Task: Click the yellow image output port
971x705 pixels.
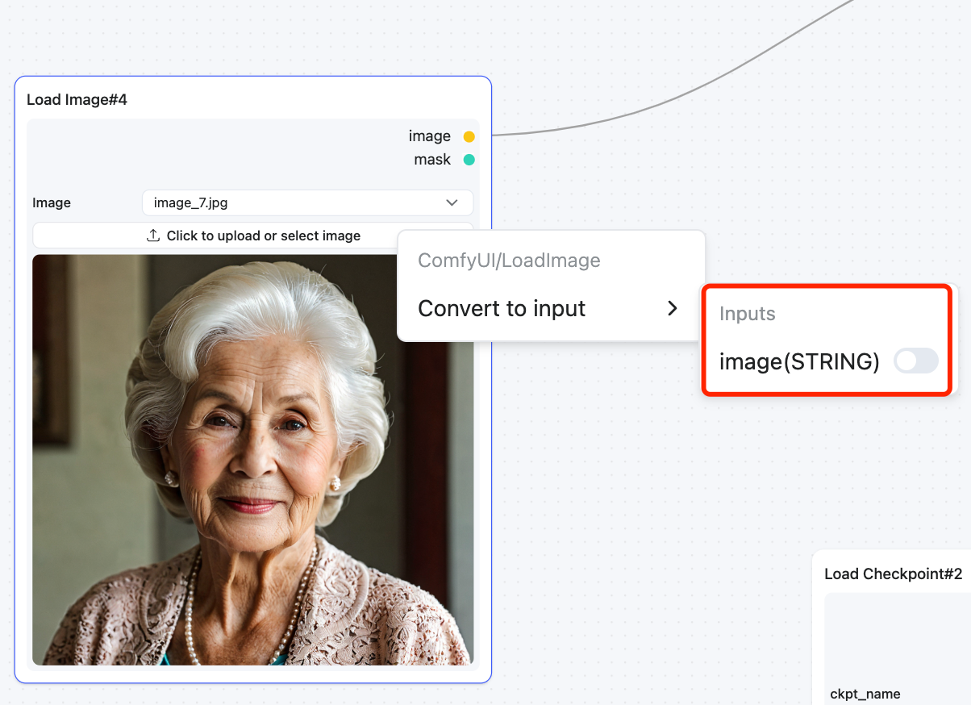Action: point(469,136)
